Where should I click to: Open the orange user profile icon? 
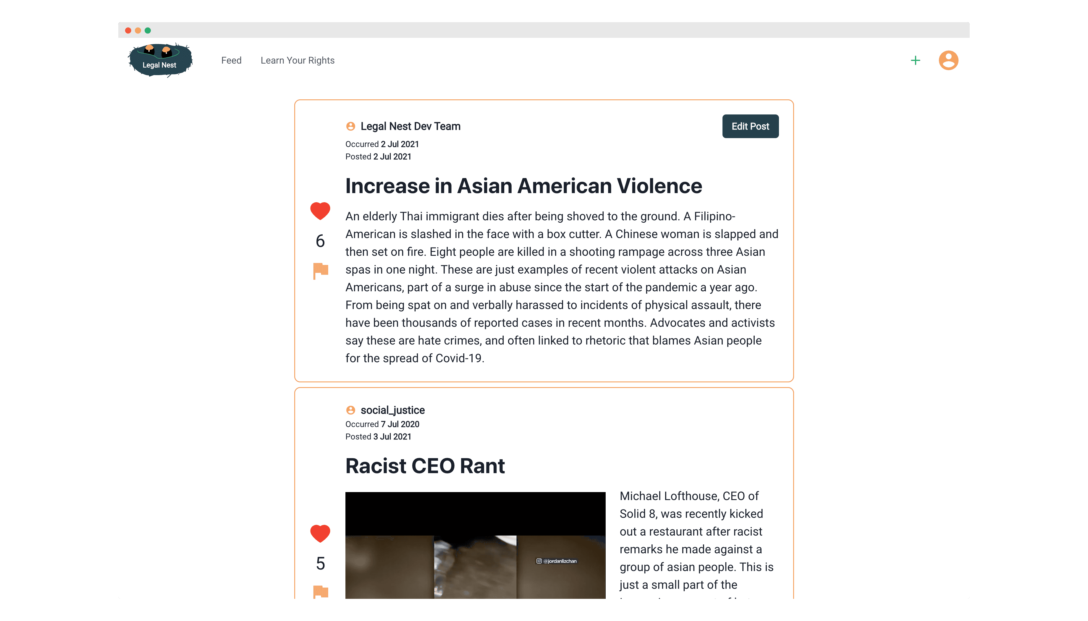[948, 60]
